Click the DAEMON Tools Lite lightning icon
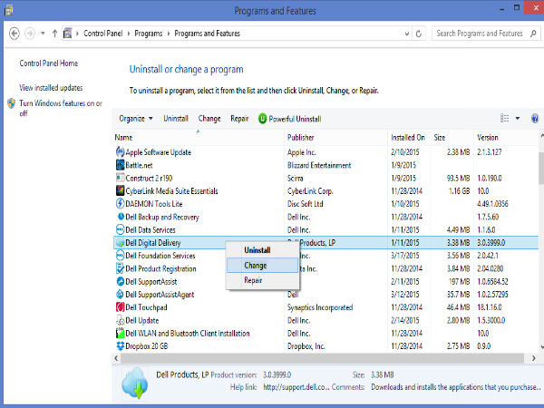 (x=120, y=203)
